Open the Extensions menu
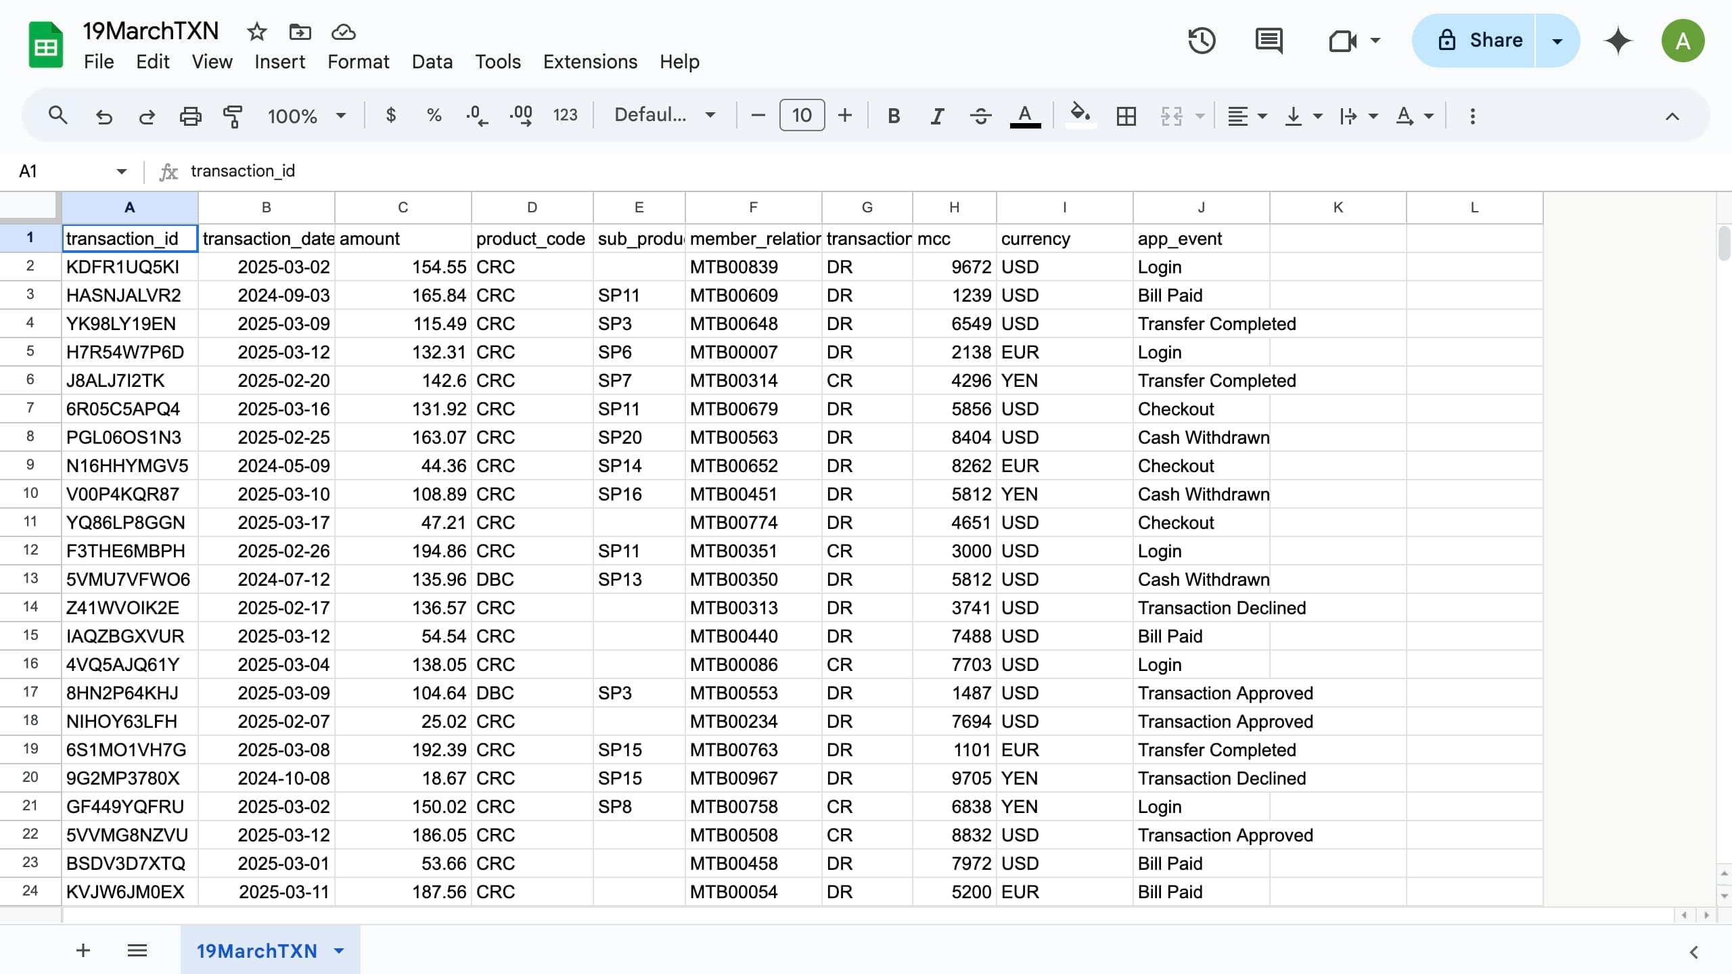This screenshot has width=1732, height=974. pyautogui.click(x=590, y=62)
